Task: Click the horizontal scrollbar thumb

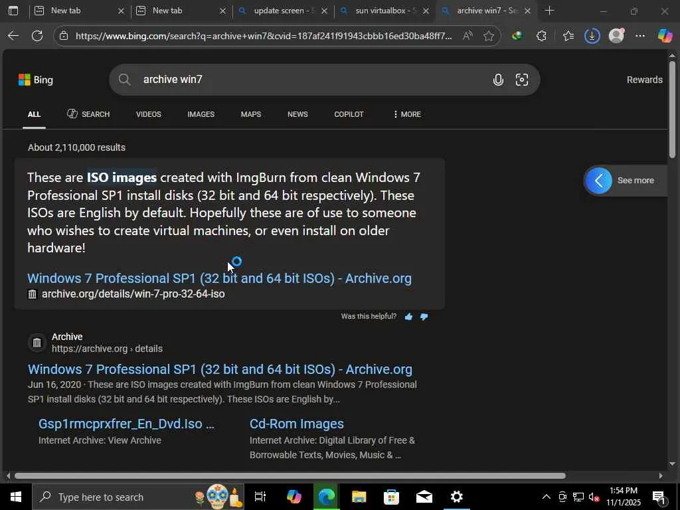Action: point(290,475)
